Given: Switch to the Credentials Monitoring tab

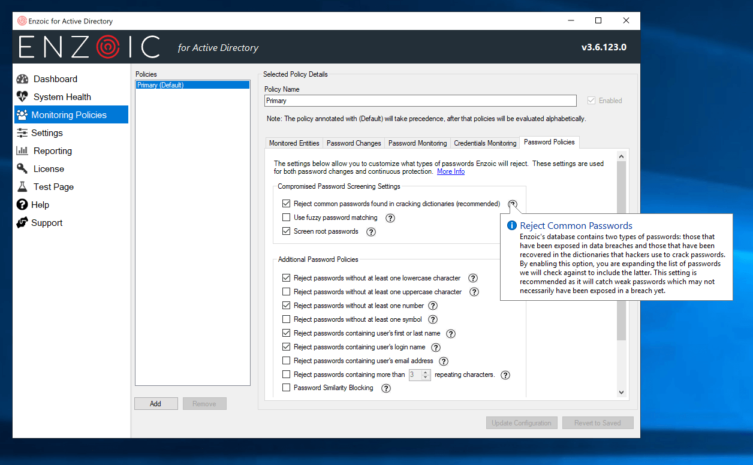Looking at the screenshot, I should click(485, 143).
